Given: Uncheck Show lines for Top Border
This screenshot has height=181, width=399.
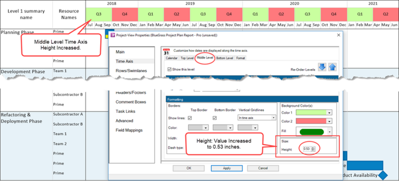Looking at the screenshot, I should click(x=190, y=118).
